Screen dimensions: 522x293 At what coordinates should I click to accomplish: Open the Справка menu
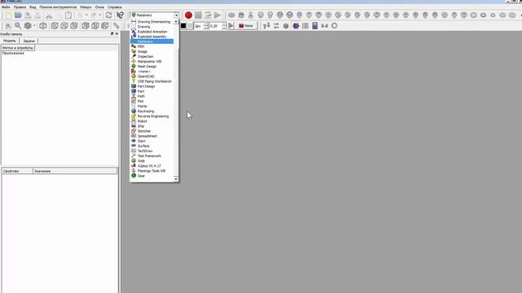coord(114,7)
